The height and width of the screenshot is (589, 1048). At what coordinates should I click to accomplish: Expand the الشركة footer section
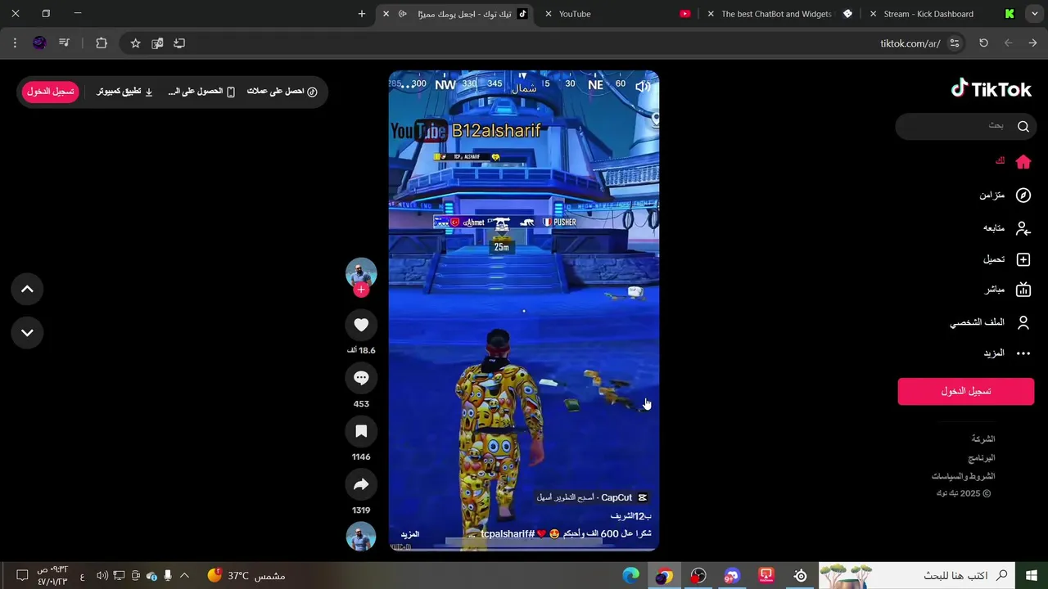pos(983,439)
